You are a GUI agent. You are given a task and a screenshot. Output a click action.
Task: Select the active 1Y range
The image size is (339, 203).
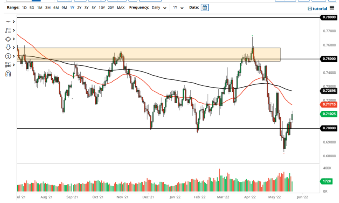72,8
